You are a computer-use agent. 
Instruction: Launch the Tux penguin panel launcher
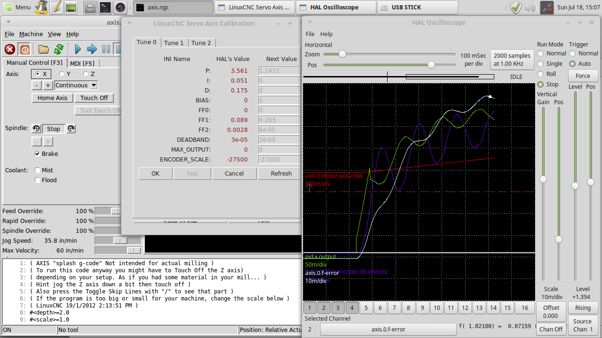[41, 7]
